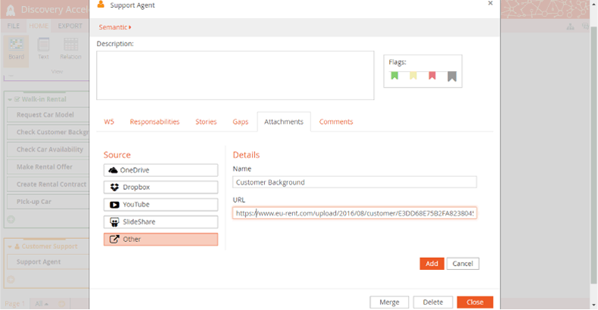The width and height of the screenshot is (598, 310).
Task: Toggle the gray flag
Action: pyautogui.click(x=452, y=76)
